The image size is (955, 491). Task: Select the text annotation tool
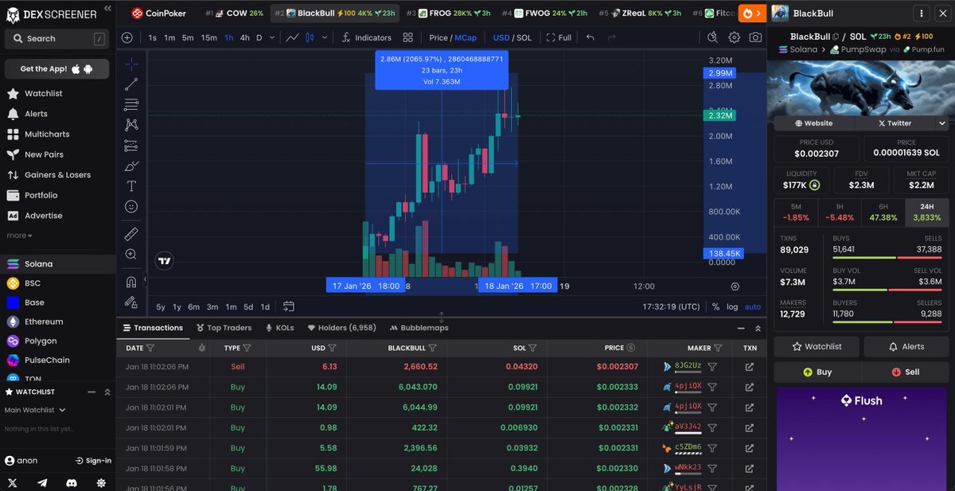(x=131, y=186)
